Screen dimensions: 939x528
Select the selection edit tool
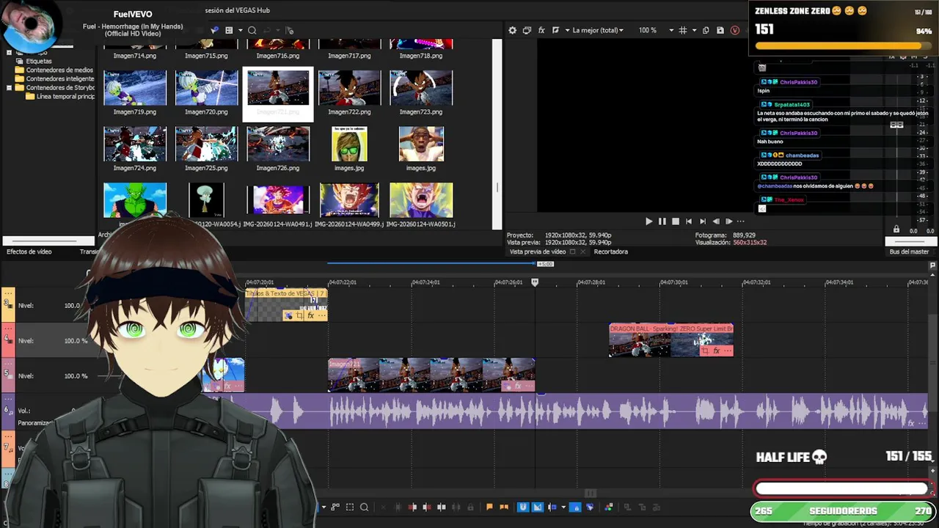point(350,507)
